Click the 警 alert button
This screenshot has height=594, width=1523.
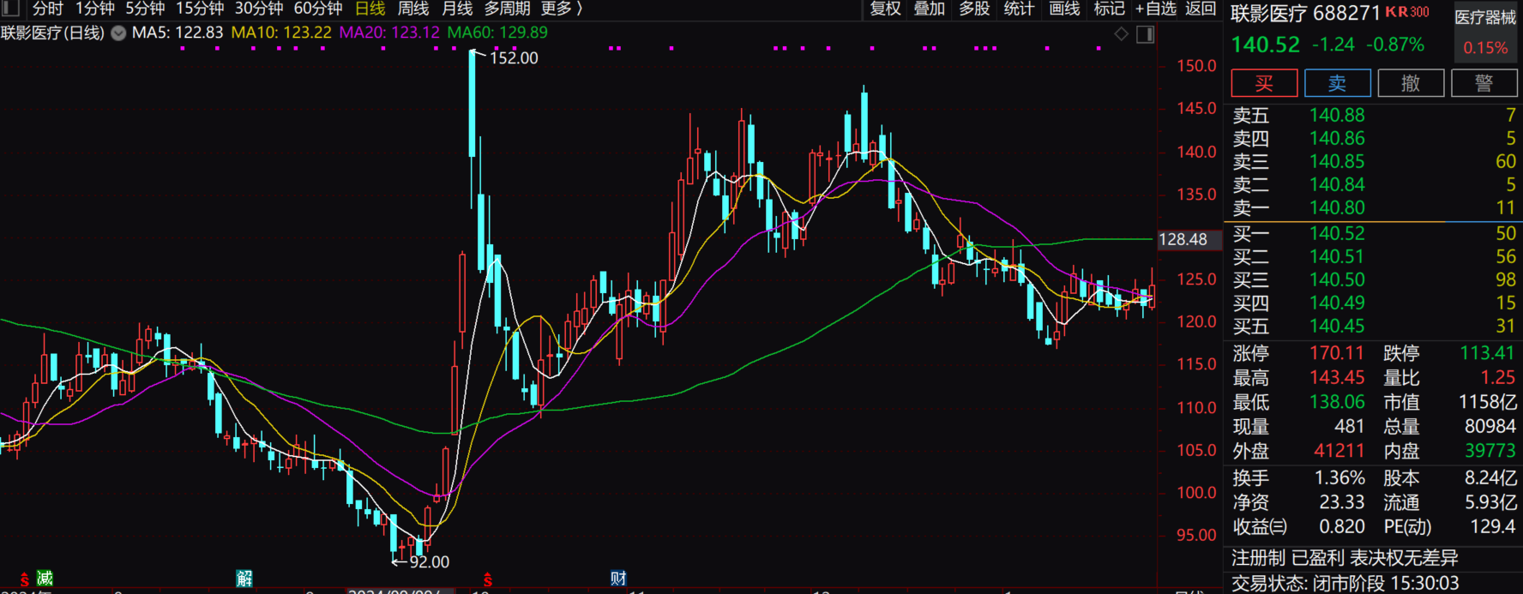pyautogui.click(x=1484, y=83)
